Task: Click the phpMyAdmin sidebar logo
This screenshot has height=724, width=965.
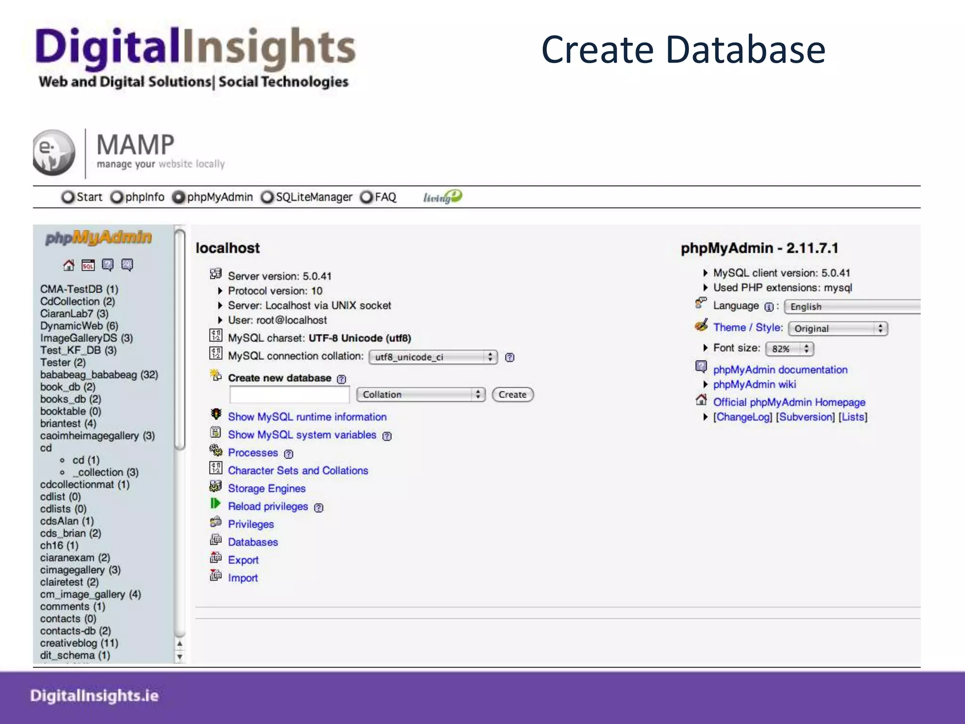Action: [98, 238]
